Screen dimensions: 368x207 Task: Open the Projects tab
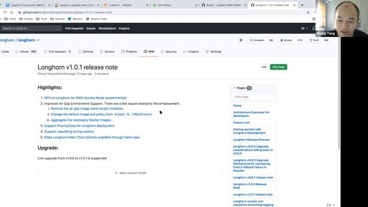point(129,51)
